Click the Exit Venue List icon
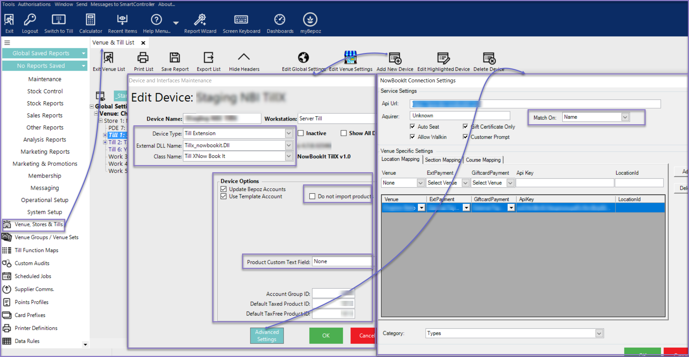Image resolution: width=689 pixels, height=357 pixels. point(108,58)
